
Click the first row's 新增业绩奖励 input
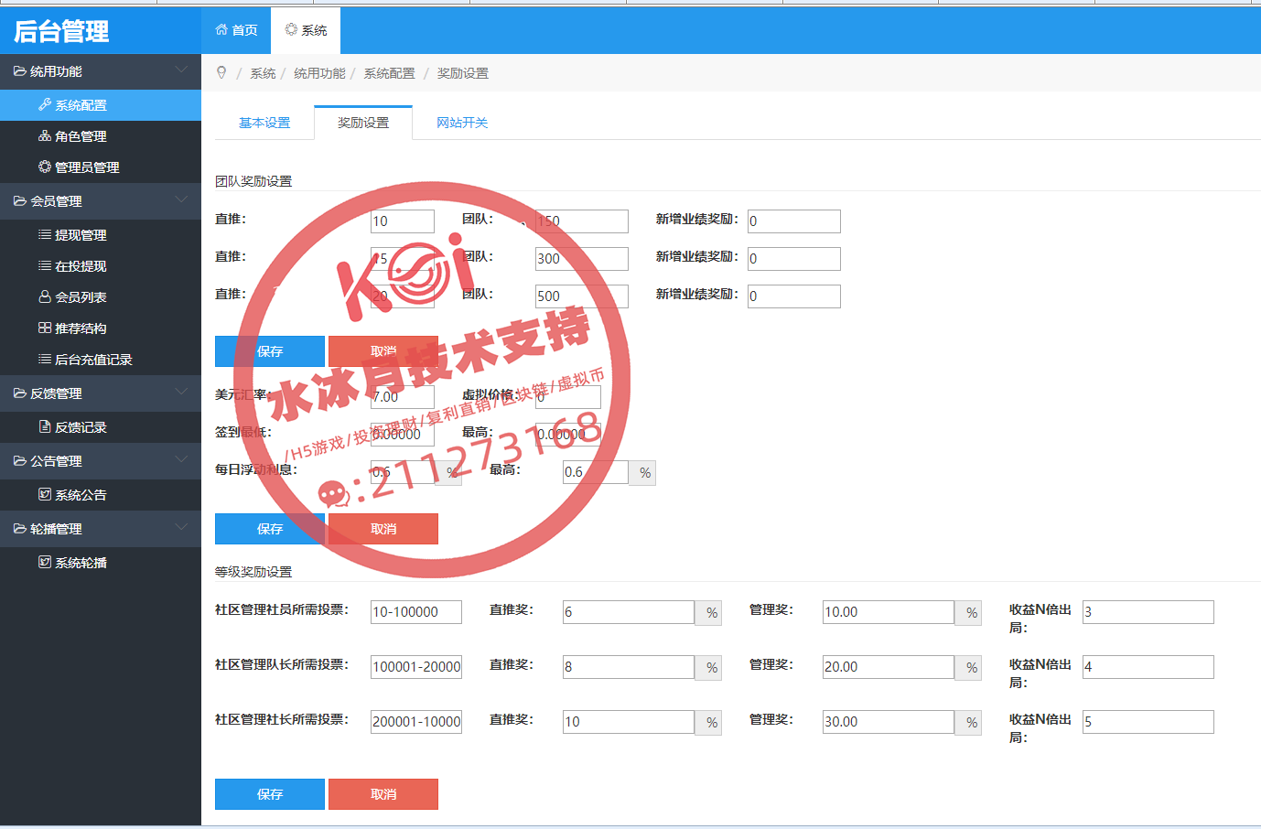[794, 221]
